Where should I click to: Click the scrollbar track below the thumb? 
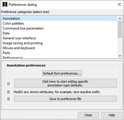pos(120,45)
